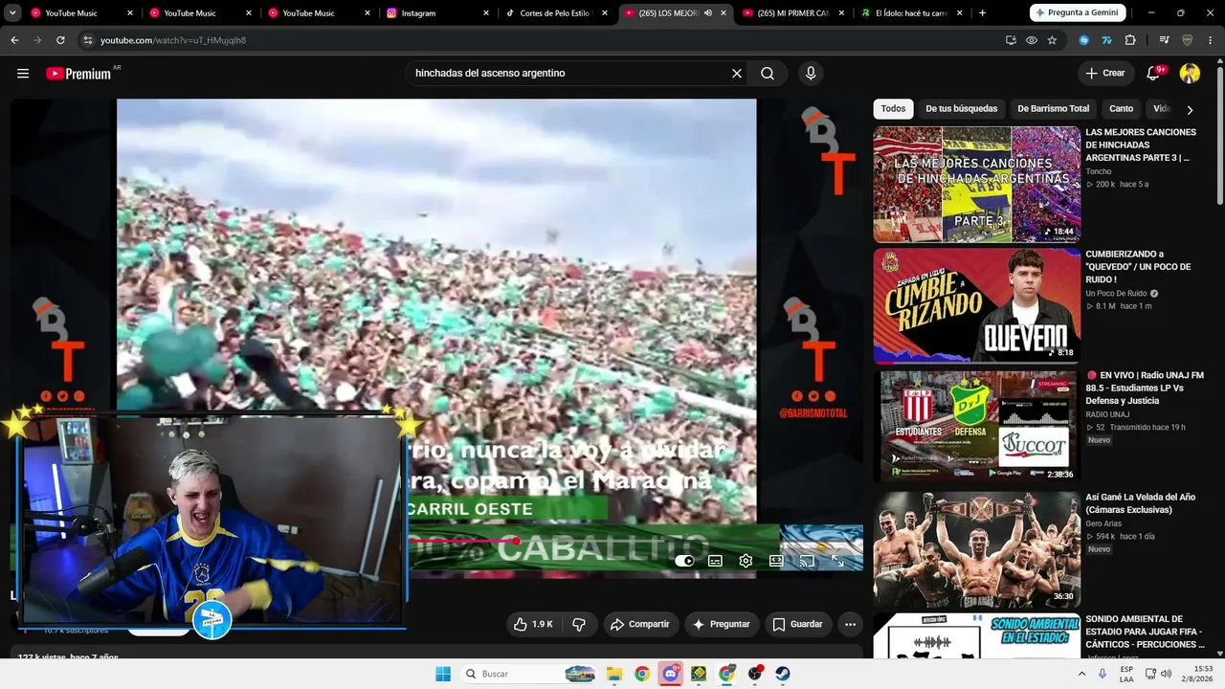Select the Todos filter chip
Screen dimensions: 1225x689
click(x=893, y=109)
